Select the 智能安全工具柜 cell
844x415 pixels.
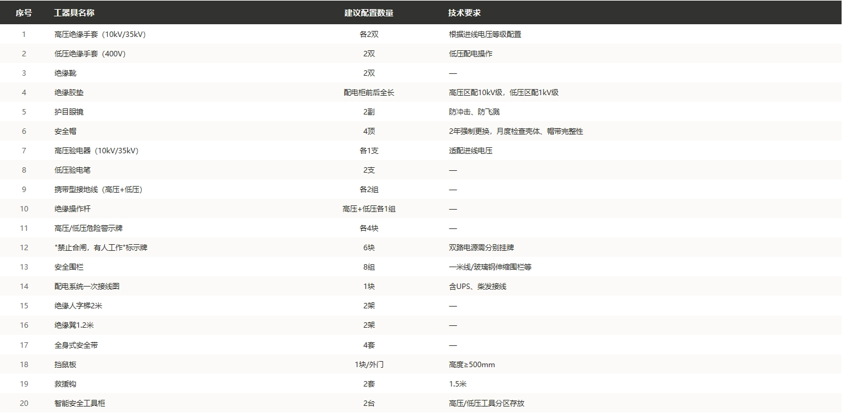click(x=80, y=403)
